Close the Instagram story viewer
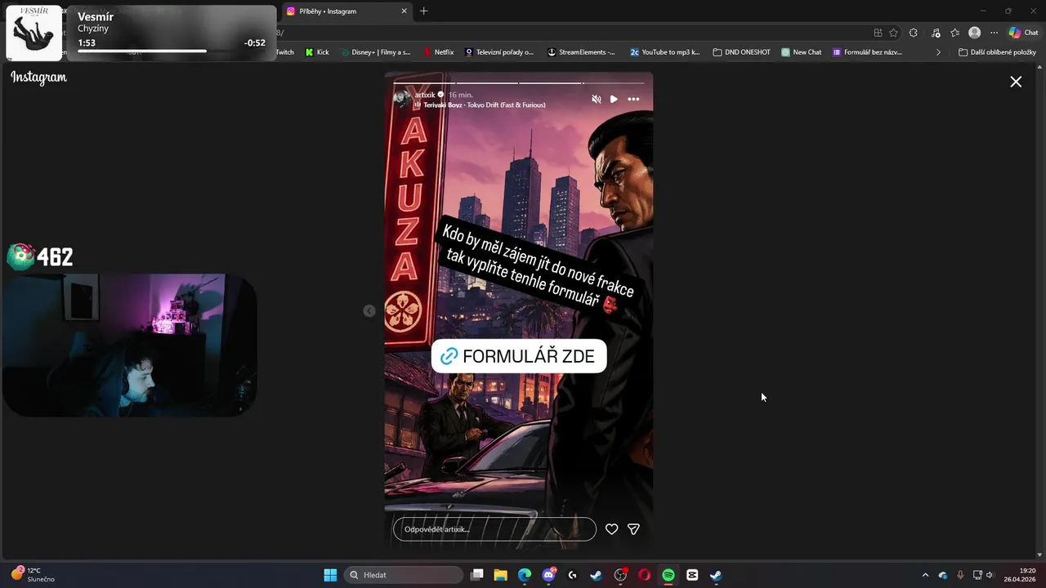The height and width of the screenshot is (588, 1046). [x=1016, y=82]
